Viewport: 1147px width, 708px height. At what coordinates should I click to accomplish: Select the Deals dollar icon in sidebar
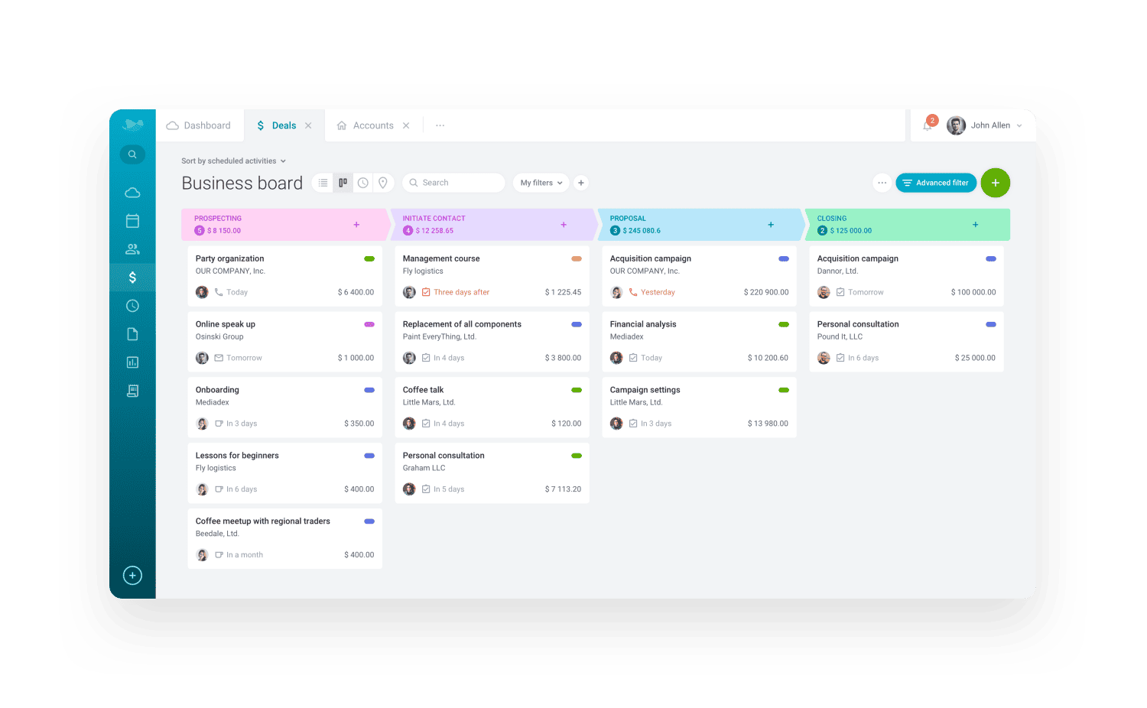click(x=132, y=277)
